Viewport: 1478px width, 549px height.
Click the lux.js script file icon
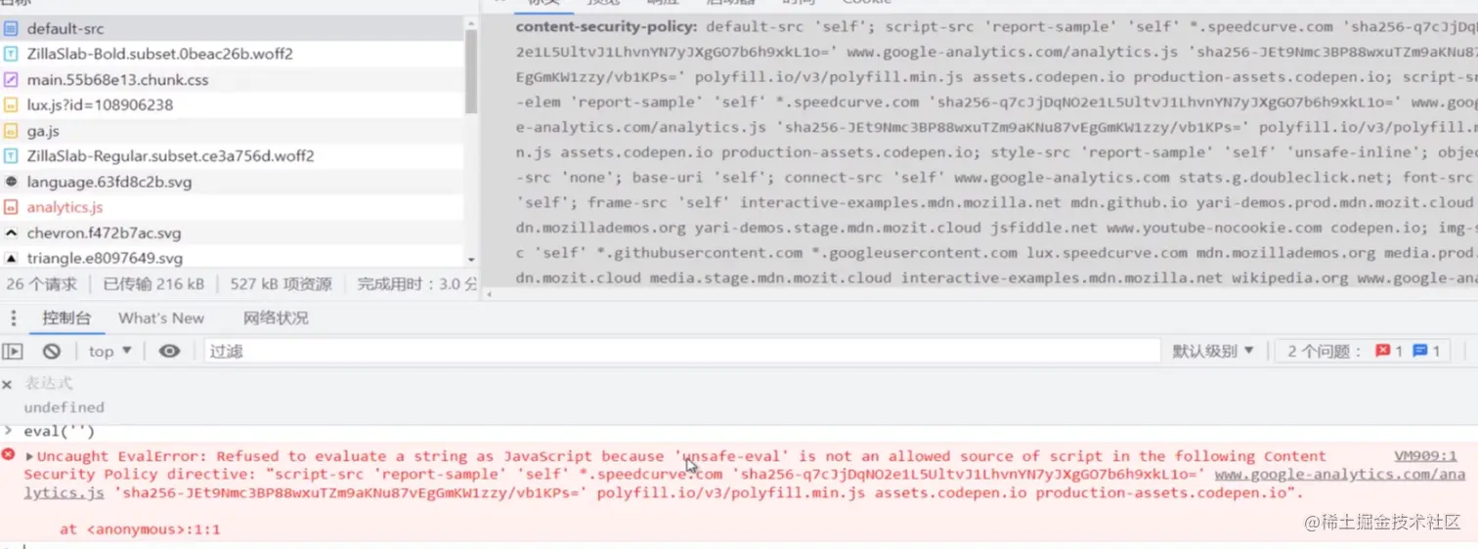point(11,105)
